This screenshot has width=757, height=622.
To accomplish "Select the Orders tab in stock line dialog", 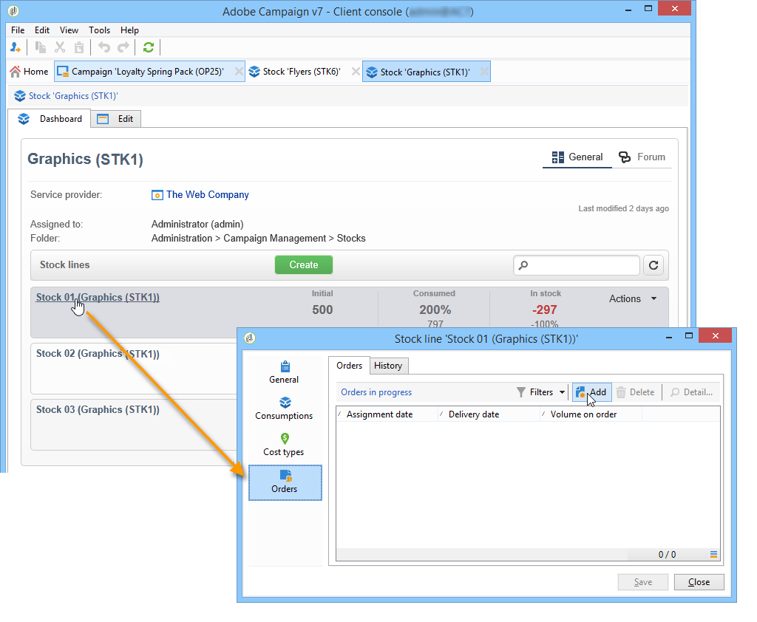I will click(349, 365).
